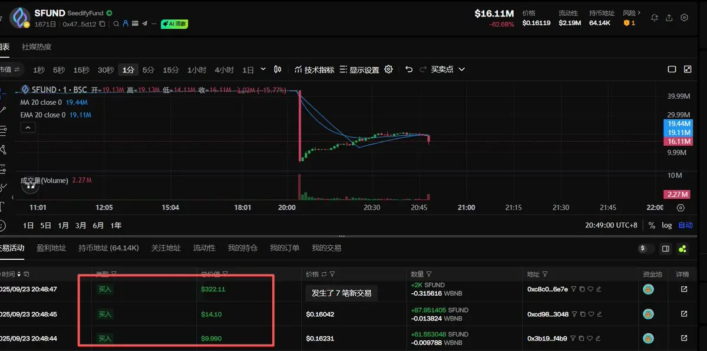The width and height of the screenshot is (707, 351).
Task: Open the chart axis settings gear icon
Action: pyautogui.click(x=680, y=208)
